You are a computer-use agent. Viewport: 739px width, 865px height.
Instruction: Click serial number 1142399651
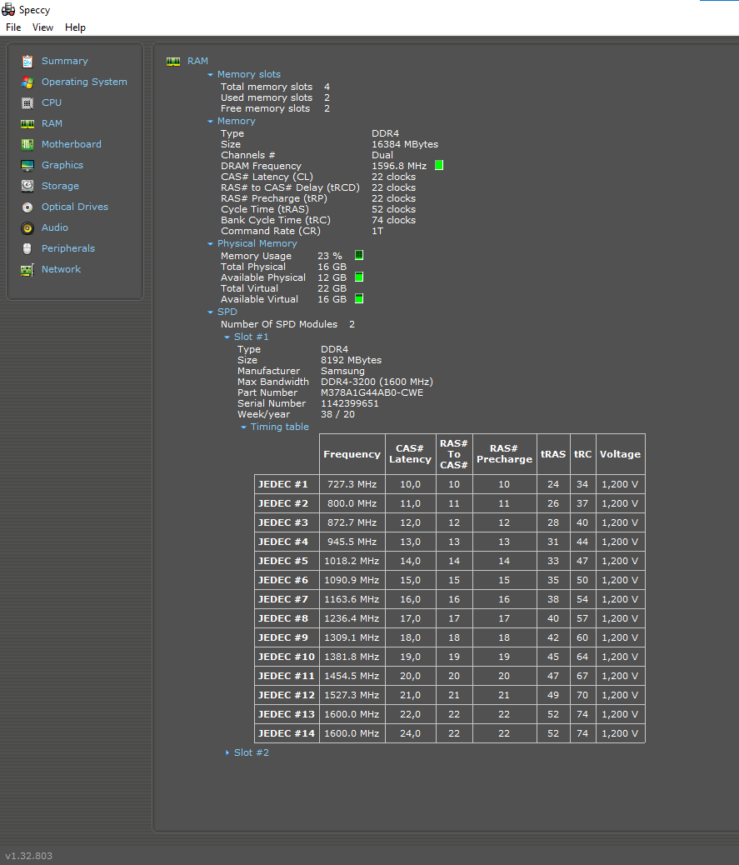[350, 404]
